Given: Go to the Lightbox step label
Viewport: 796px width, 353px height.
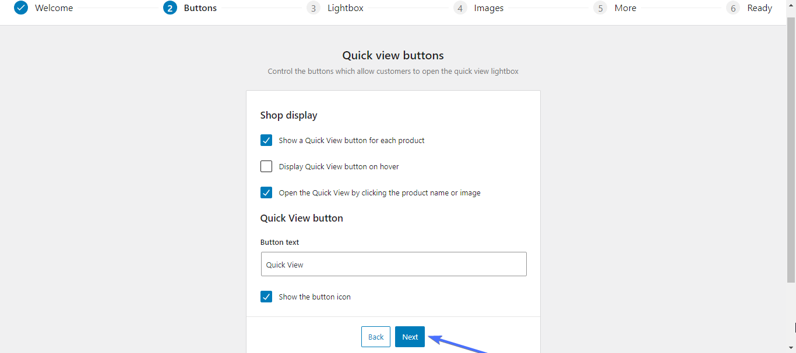Looking at the screenshot, I should 345,8.
